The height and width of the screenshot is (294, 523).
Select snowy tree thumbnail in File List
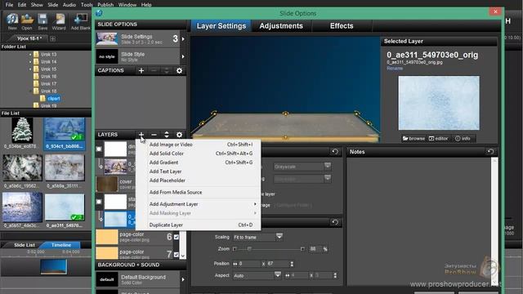(x=22, y=130)
